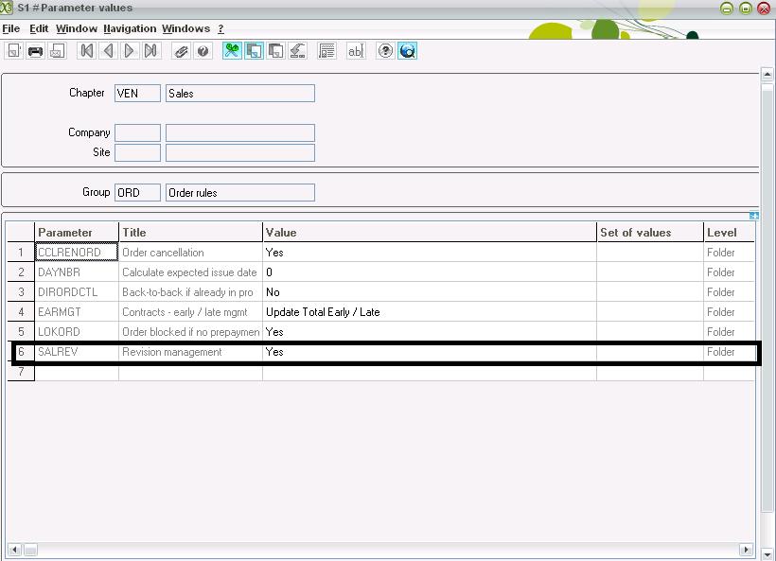Click the Chapter description field Sales
This screenshot has width=776, height=561.
tap(240, 94)
